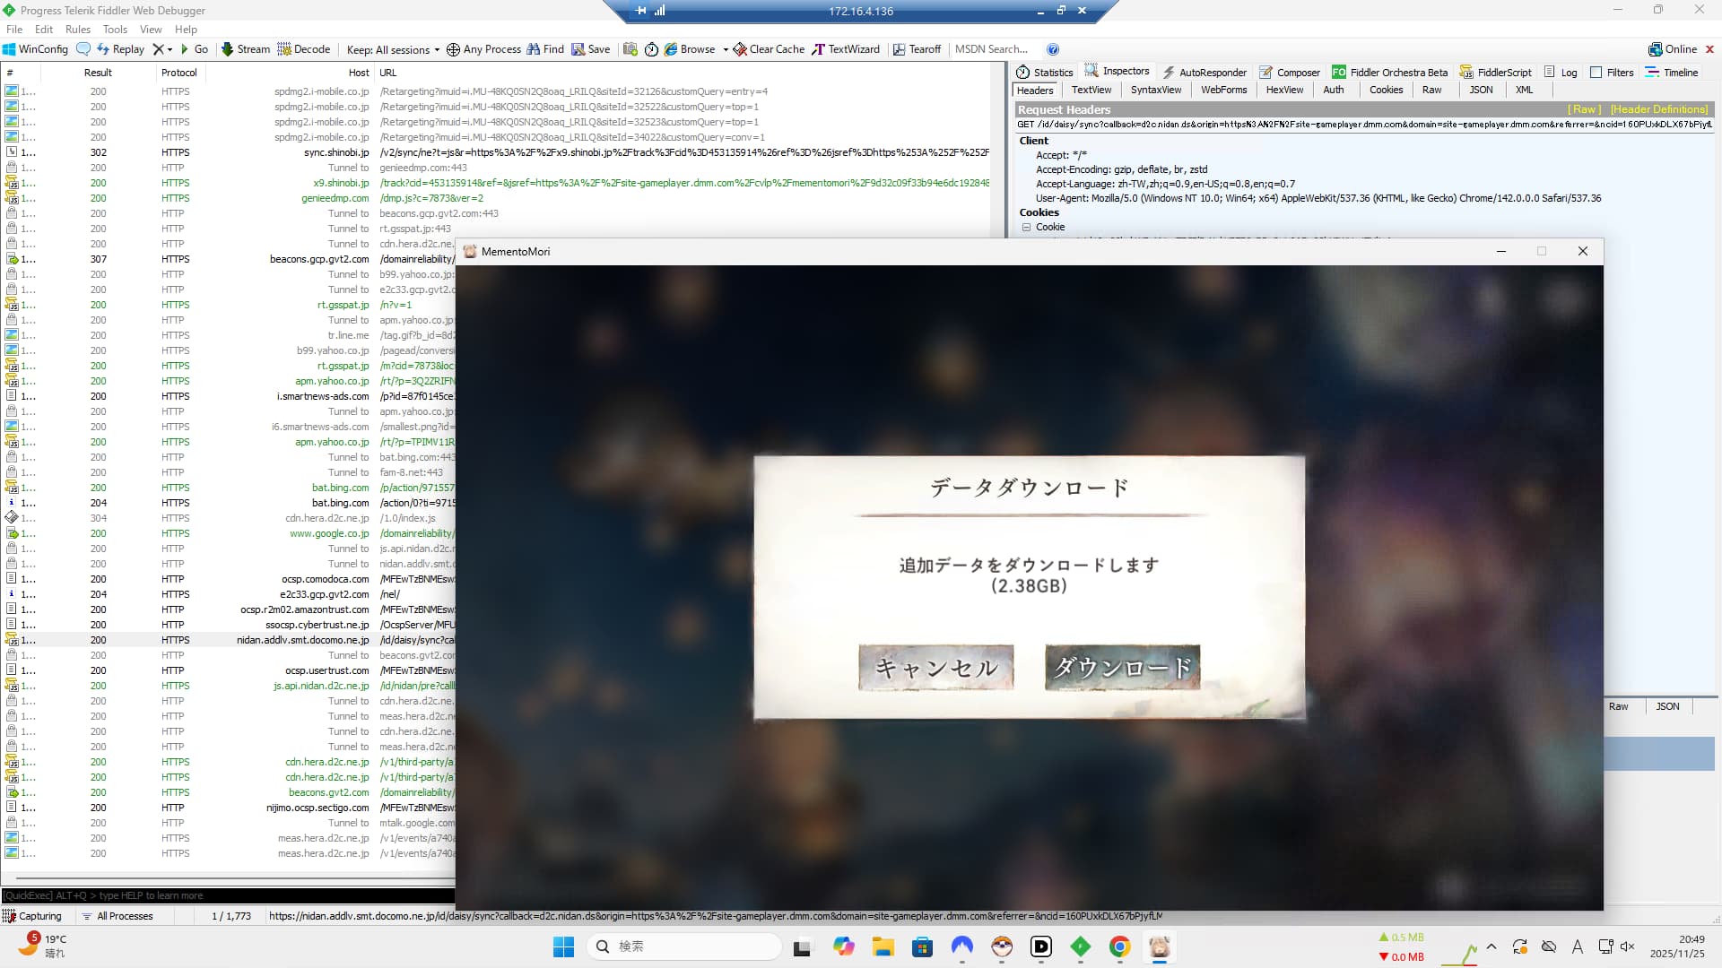
Task: Click the timer stopwatch toolbar icon
Action: tap(652, 49)
